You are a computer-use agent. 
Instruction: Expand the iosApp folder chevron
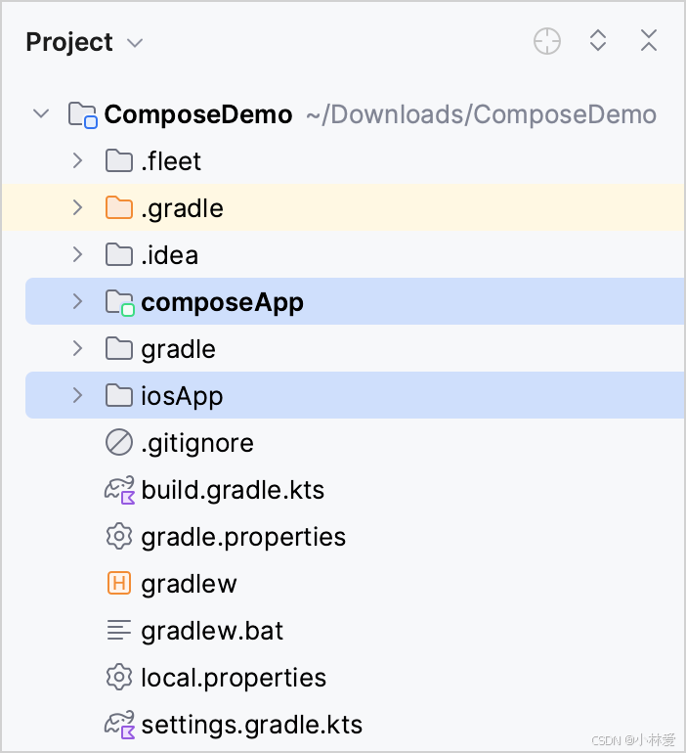[78, 395]
